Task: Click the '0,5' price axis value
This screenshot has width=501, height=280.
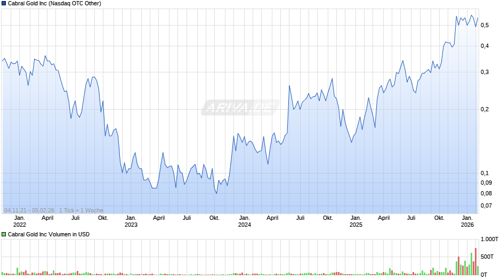Action: point(484,25)
